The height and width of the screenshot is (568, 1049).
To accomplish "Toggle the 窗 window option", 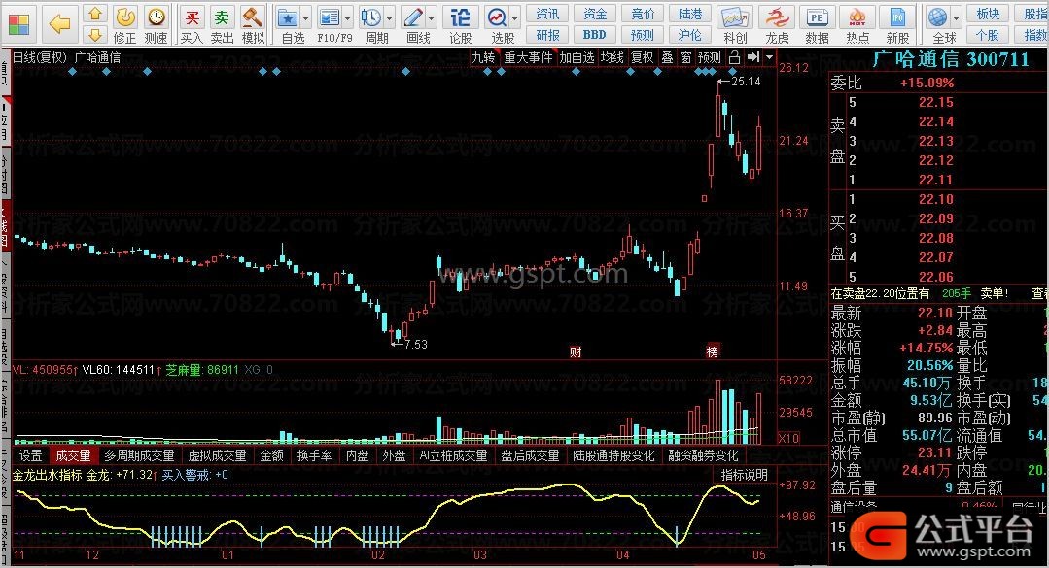I will (685, 58).
